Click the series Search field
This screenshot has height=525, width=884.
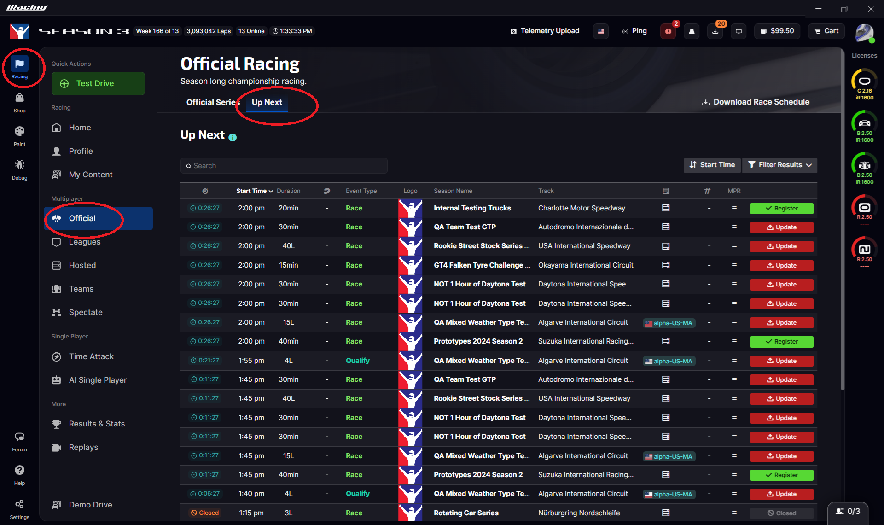pos(284,166)
